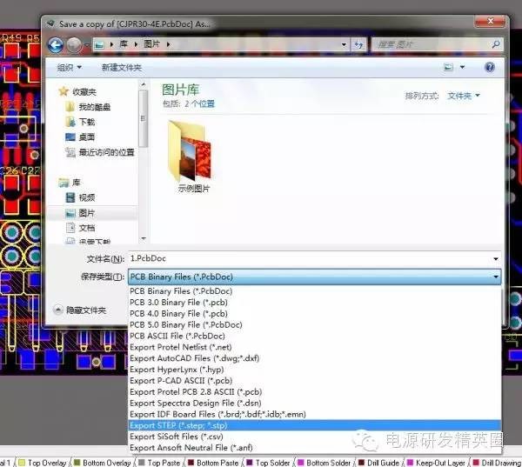Image resolution: width=522 pixels, height=467 pixels.
Task: Click the Back navigation arrow button
Action: click(57, 43)
